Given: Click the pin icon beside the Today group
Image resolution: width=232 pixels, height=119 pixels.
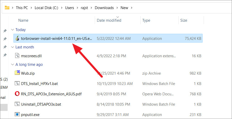Looking at the screenshot, I should pos(5,31).
